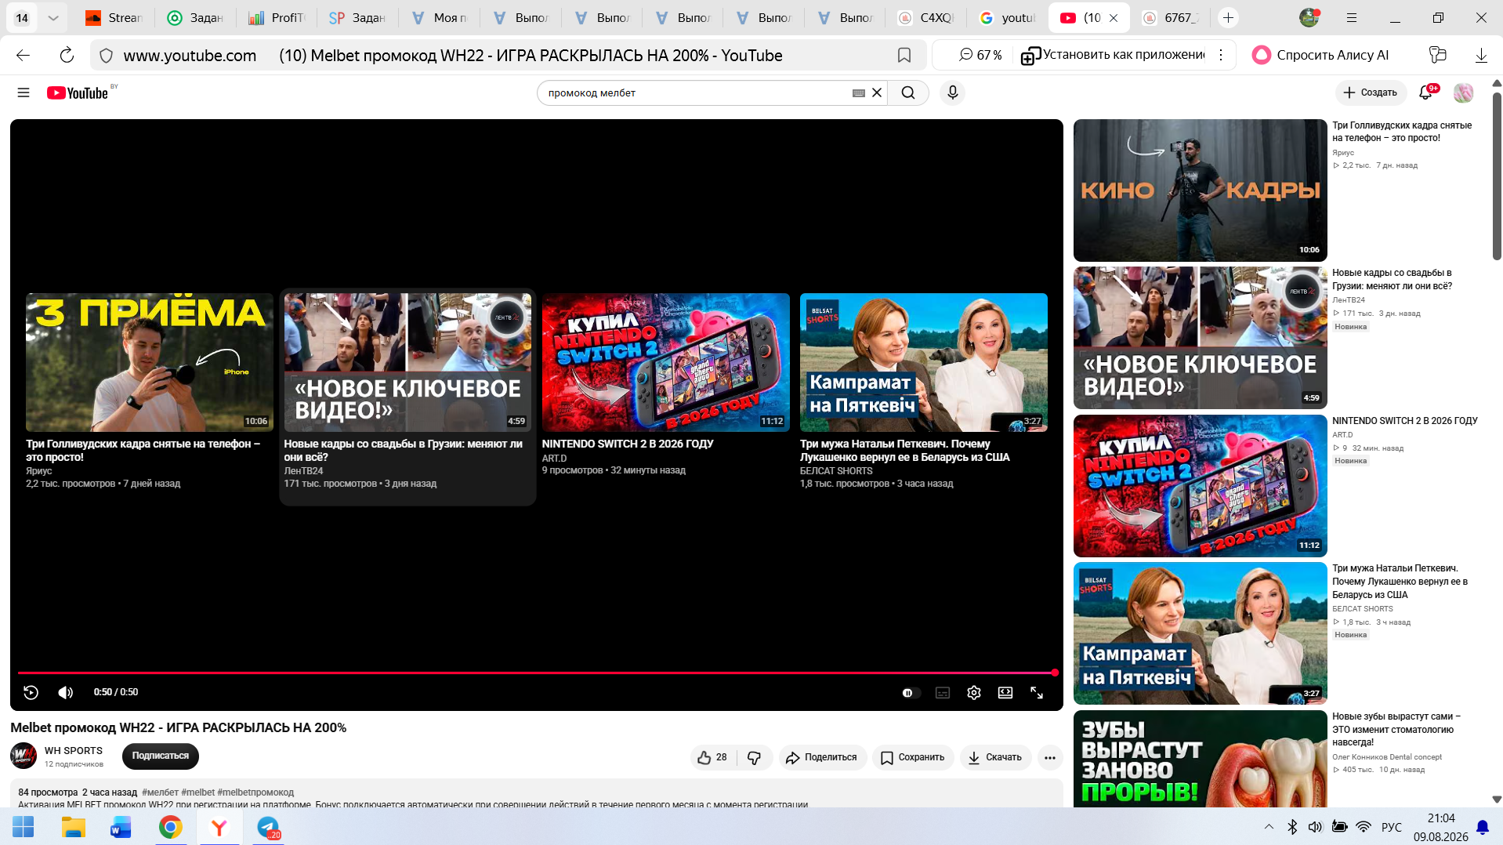Open File Explorer from the taskbar
The width and height of the screenshot is (1503, 845).
point(74,827)
